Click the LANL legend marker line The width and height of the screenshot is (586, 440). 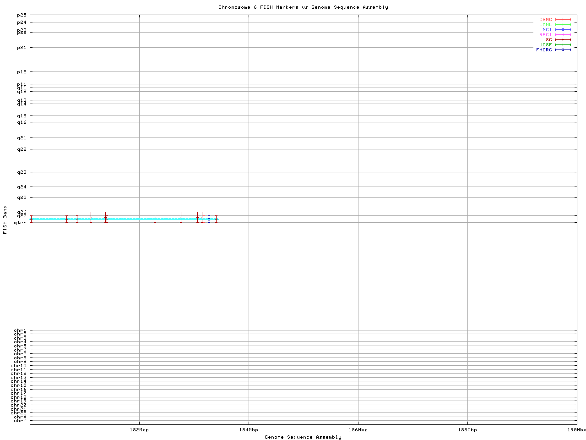click(563, 25)
